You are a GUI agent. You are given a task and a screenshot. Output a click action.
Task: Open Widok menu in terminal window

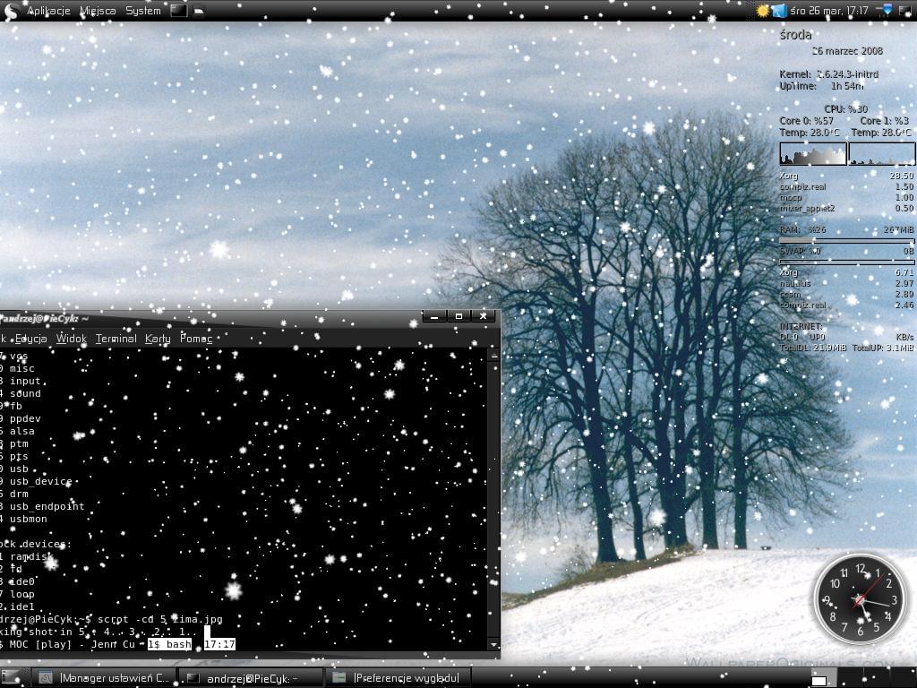[x=72, y=338]
